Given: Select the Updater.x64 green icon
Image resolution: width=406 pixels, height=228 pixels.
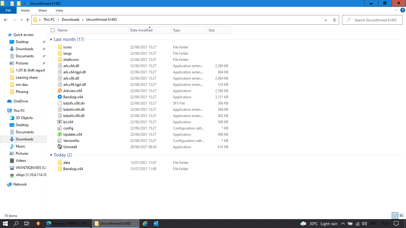Looking at the screenshot, I should tap(60, 134).
